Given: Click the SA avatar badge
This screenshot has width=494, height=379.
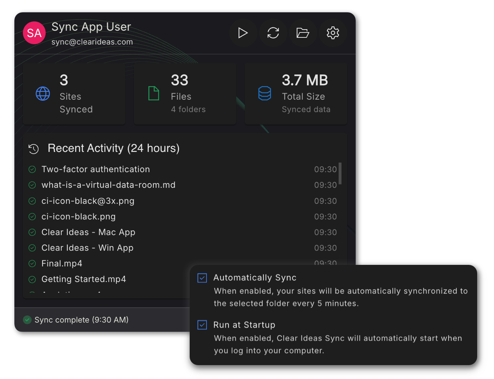Looking at the screenshot, I should (x=34, y=33).
